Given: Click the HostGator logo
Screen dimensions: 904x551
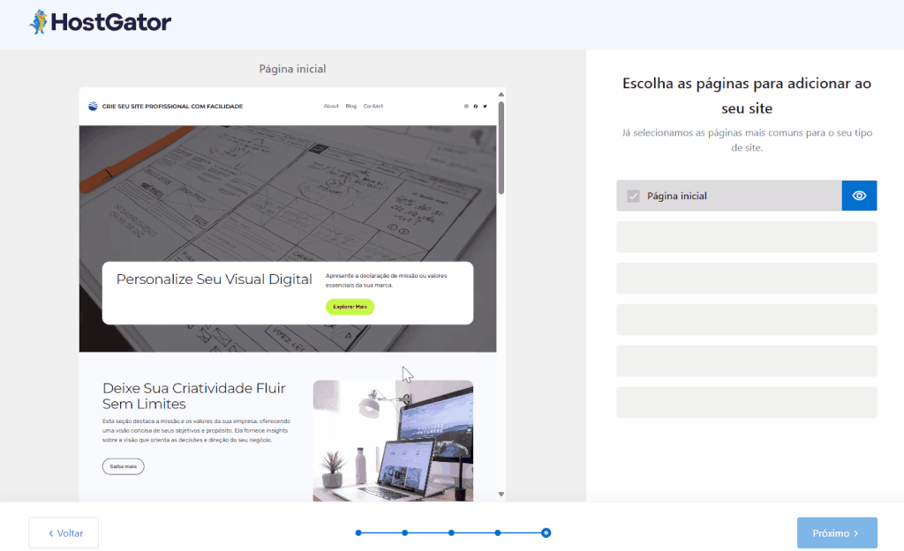Looking at the screenshot, I should point(101,22).
